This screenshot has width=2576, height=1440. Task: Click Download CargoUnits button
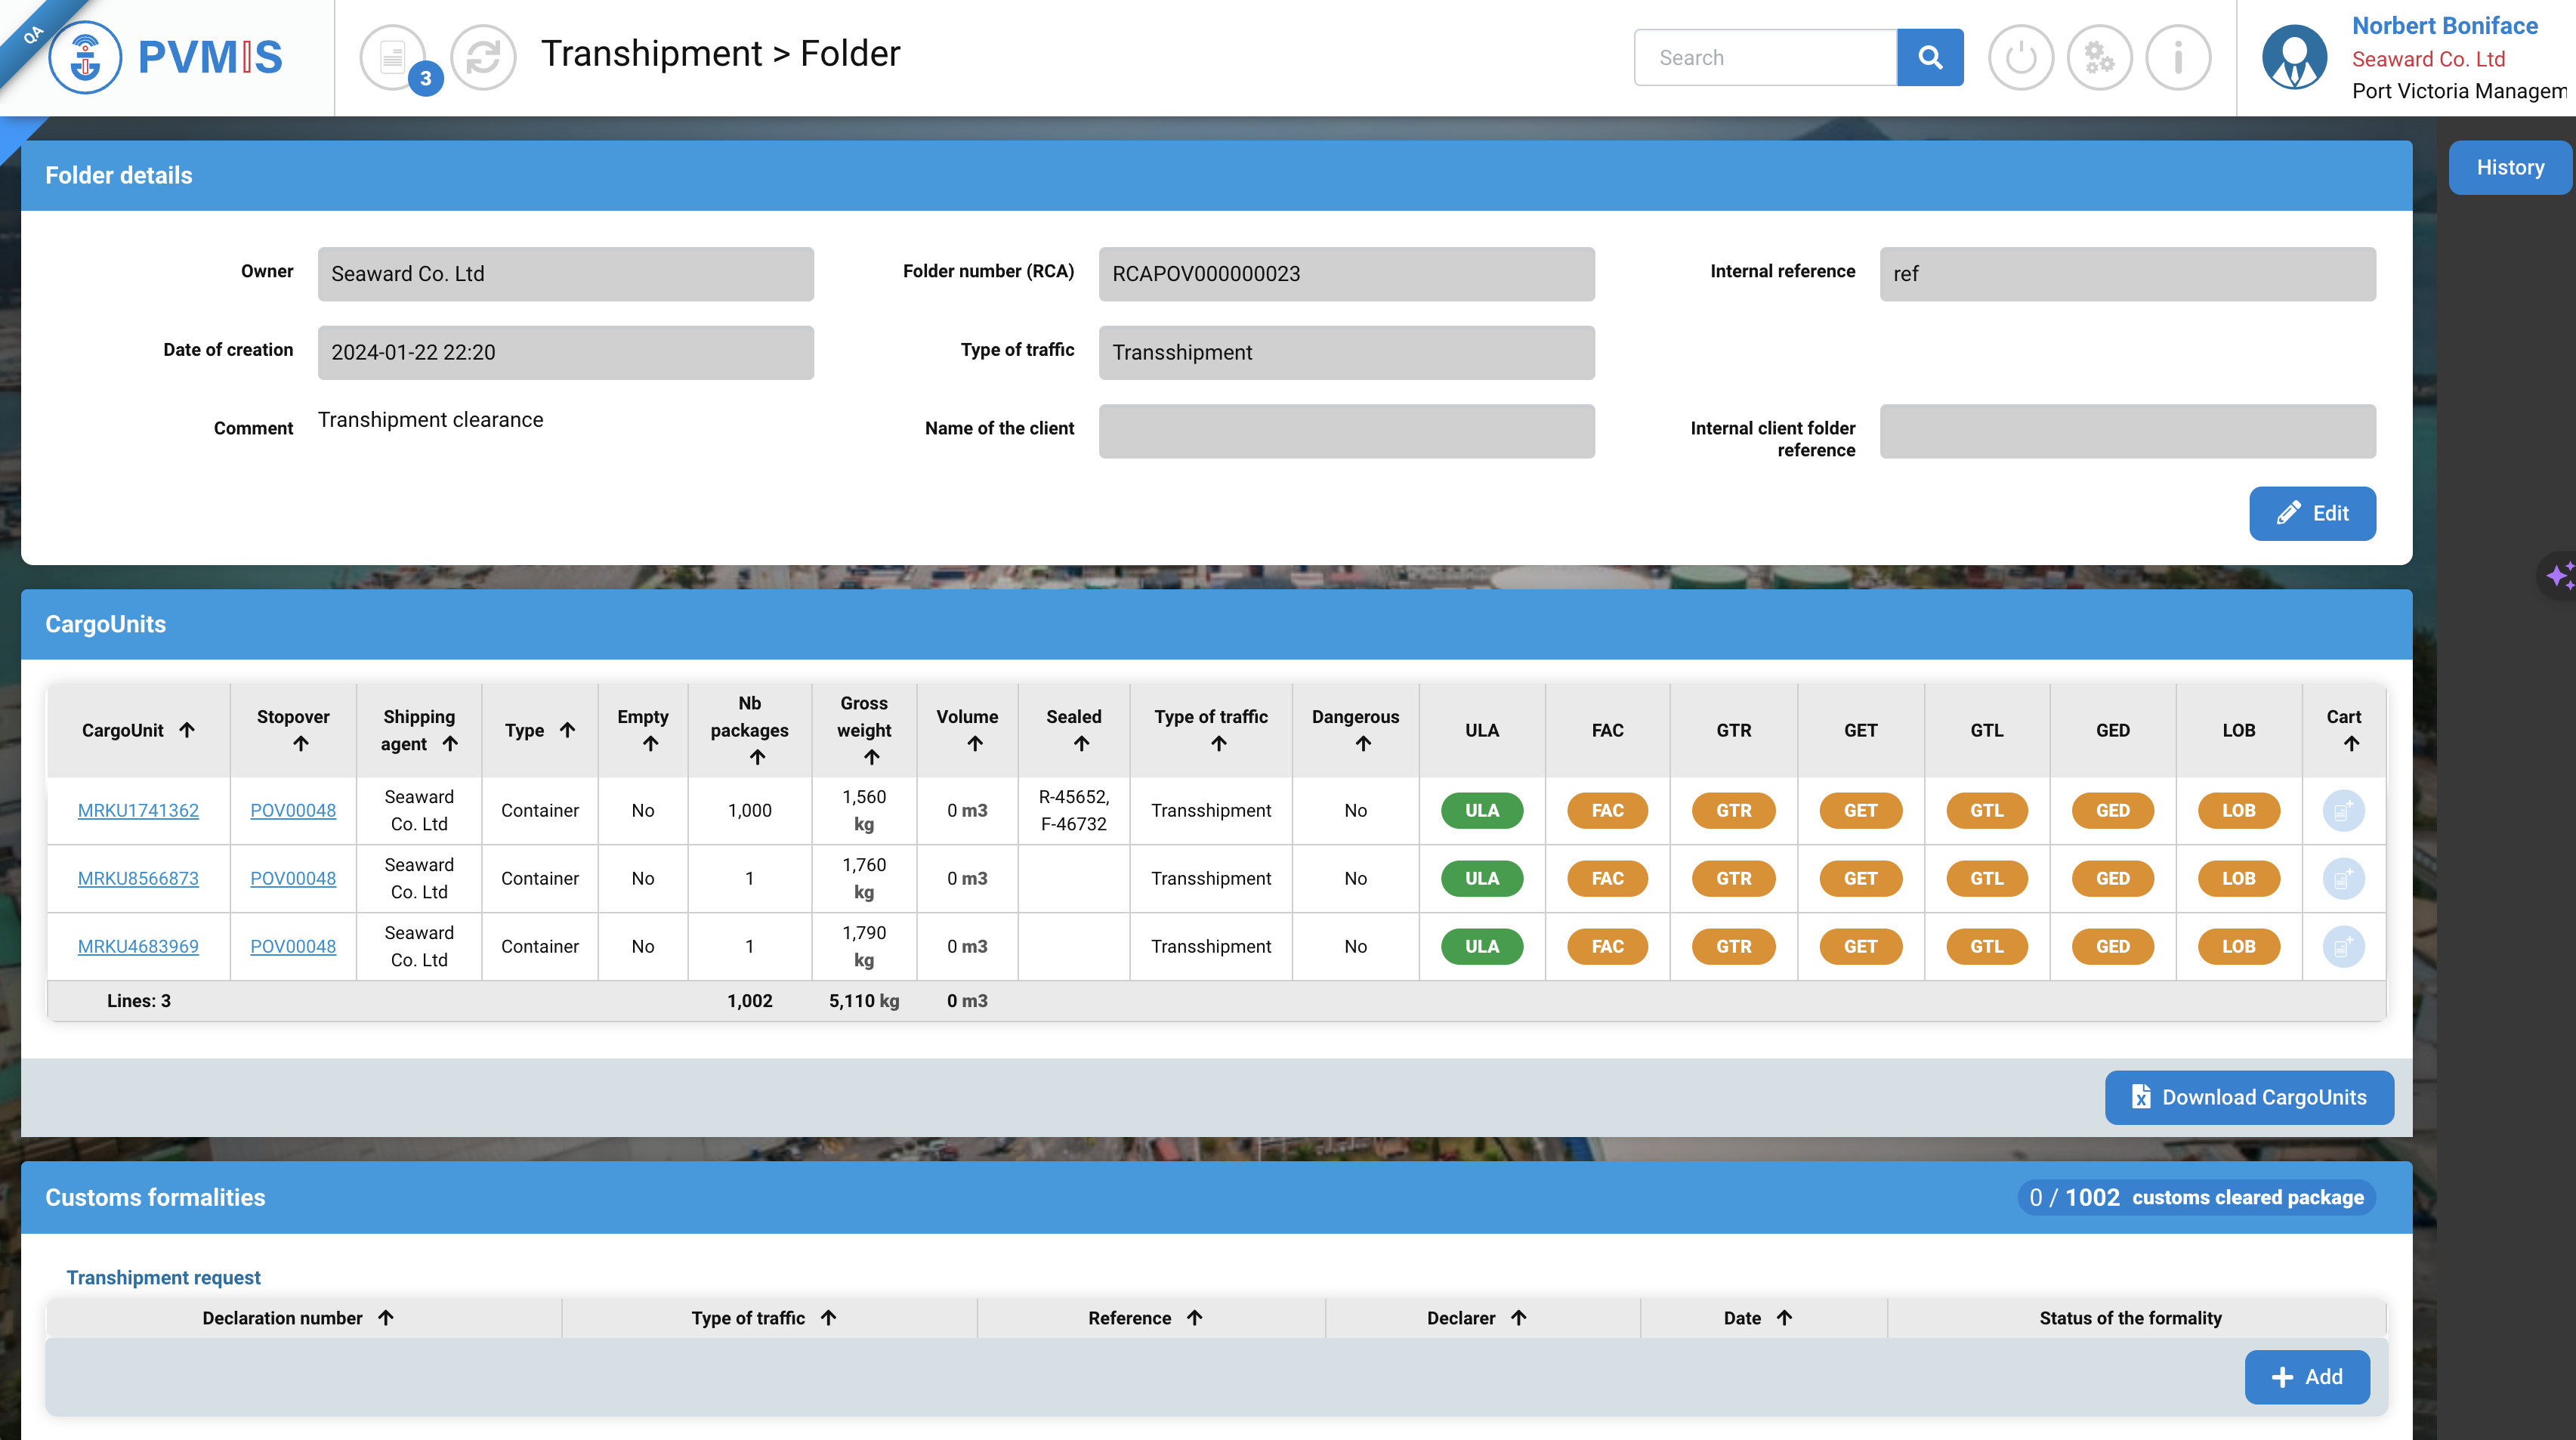click(x=2249, y=1097)
